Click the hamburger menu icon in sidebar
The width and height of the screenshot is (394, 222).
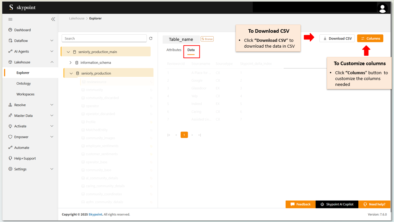(10, 19)
